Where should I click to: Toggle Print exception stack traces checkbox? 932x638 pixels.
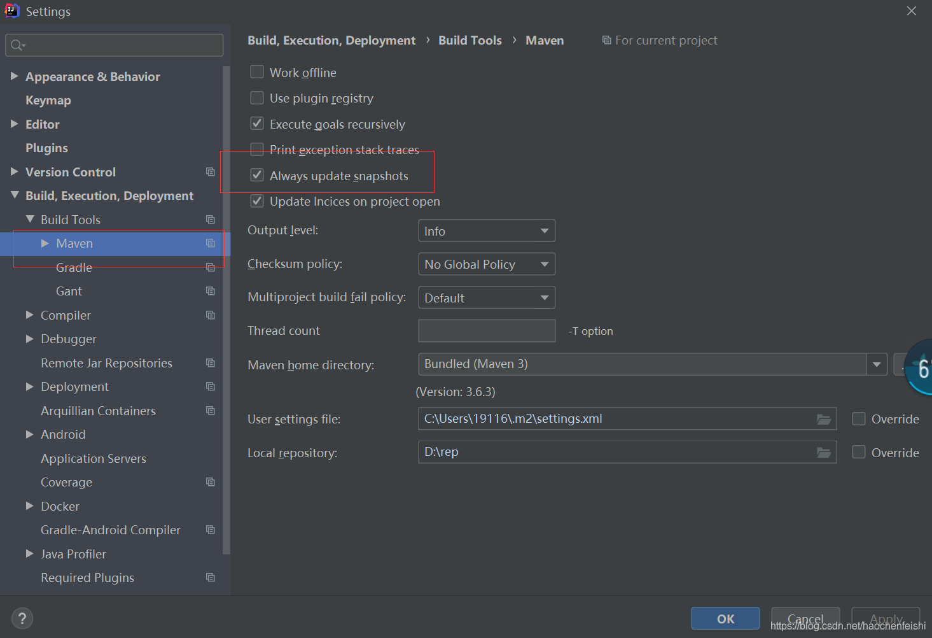click(257, 149)
